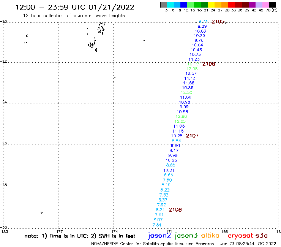
Task: Click the 9.99 wave height value
Action: (x=184, y=107)
